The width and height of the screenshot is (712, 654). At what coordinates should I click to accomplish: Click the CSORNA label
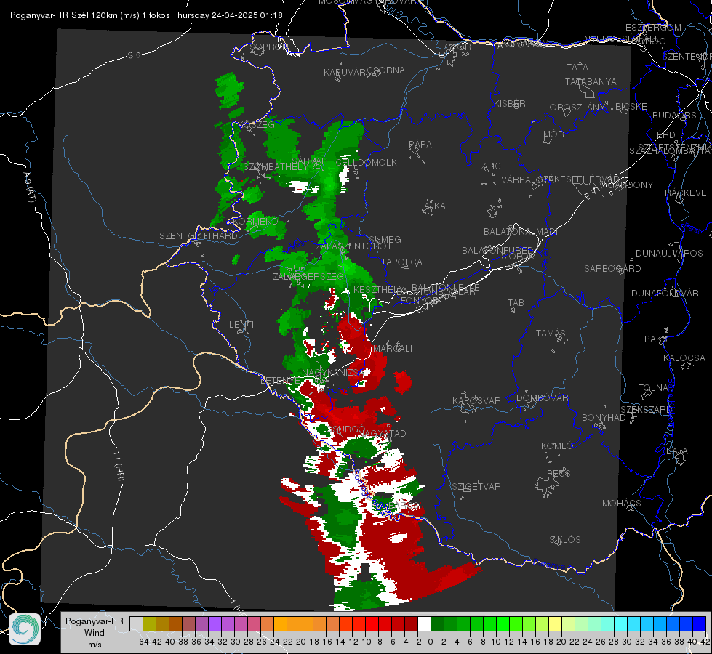click(x=385, y=70)
